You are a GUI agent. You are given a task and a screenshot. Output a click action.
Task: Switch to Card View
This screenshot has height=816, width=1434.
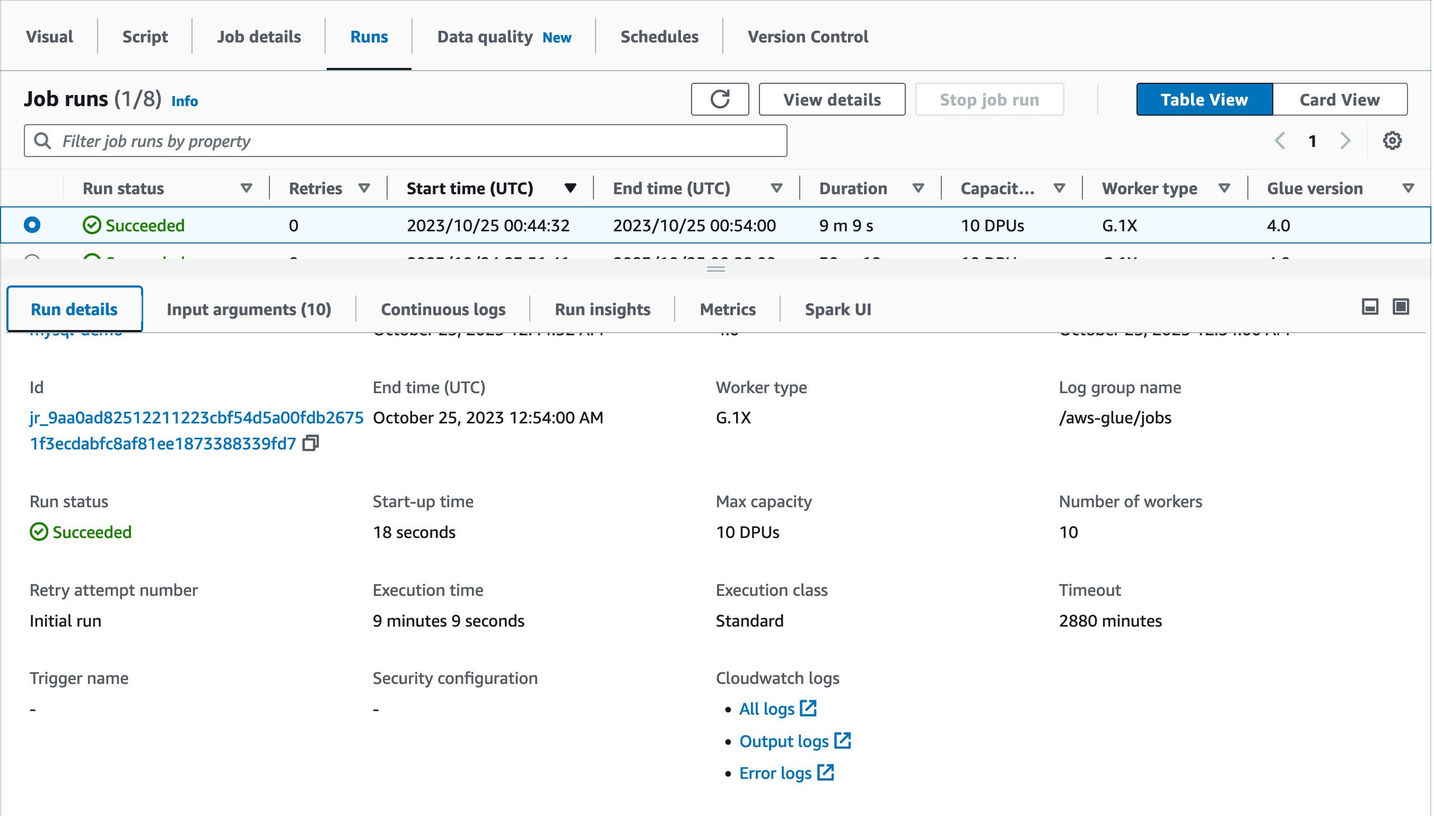tap(1339, 99)
